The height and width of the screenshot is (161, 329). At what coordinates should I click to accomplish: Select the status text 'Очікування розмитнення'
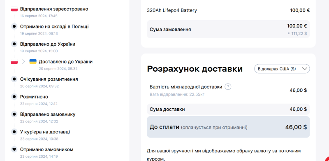click(49, 79)
